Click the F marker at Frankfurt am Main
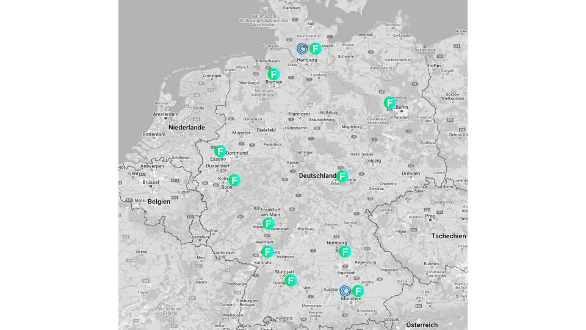Screen dimensions: 586x330 coord(269,224)
